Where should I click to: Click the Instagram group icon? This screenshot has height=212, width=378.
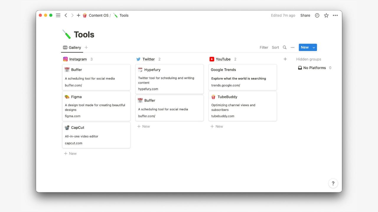66,59
